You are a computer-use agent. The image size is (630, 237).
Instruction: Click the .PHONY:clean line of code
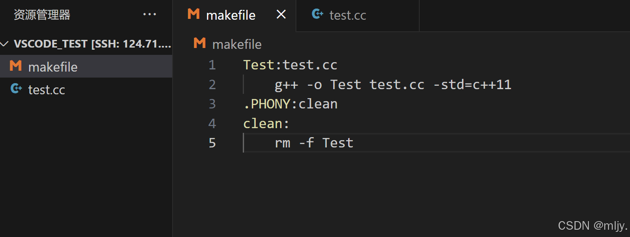[290, 104]
